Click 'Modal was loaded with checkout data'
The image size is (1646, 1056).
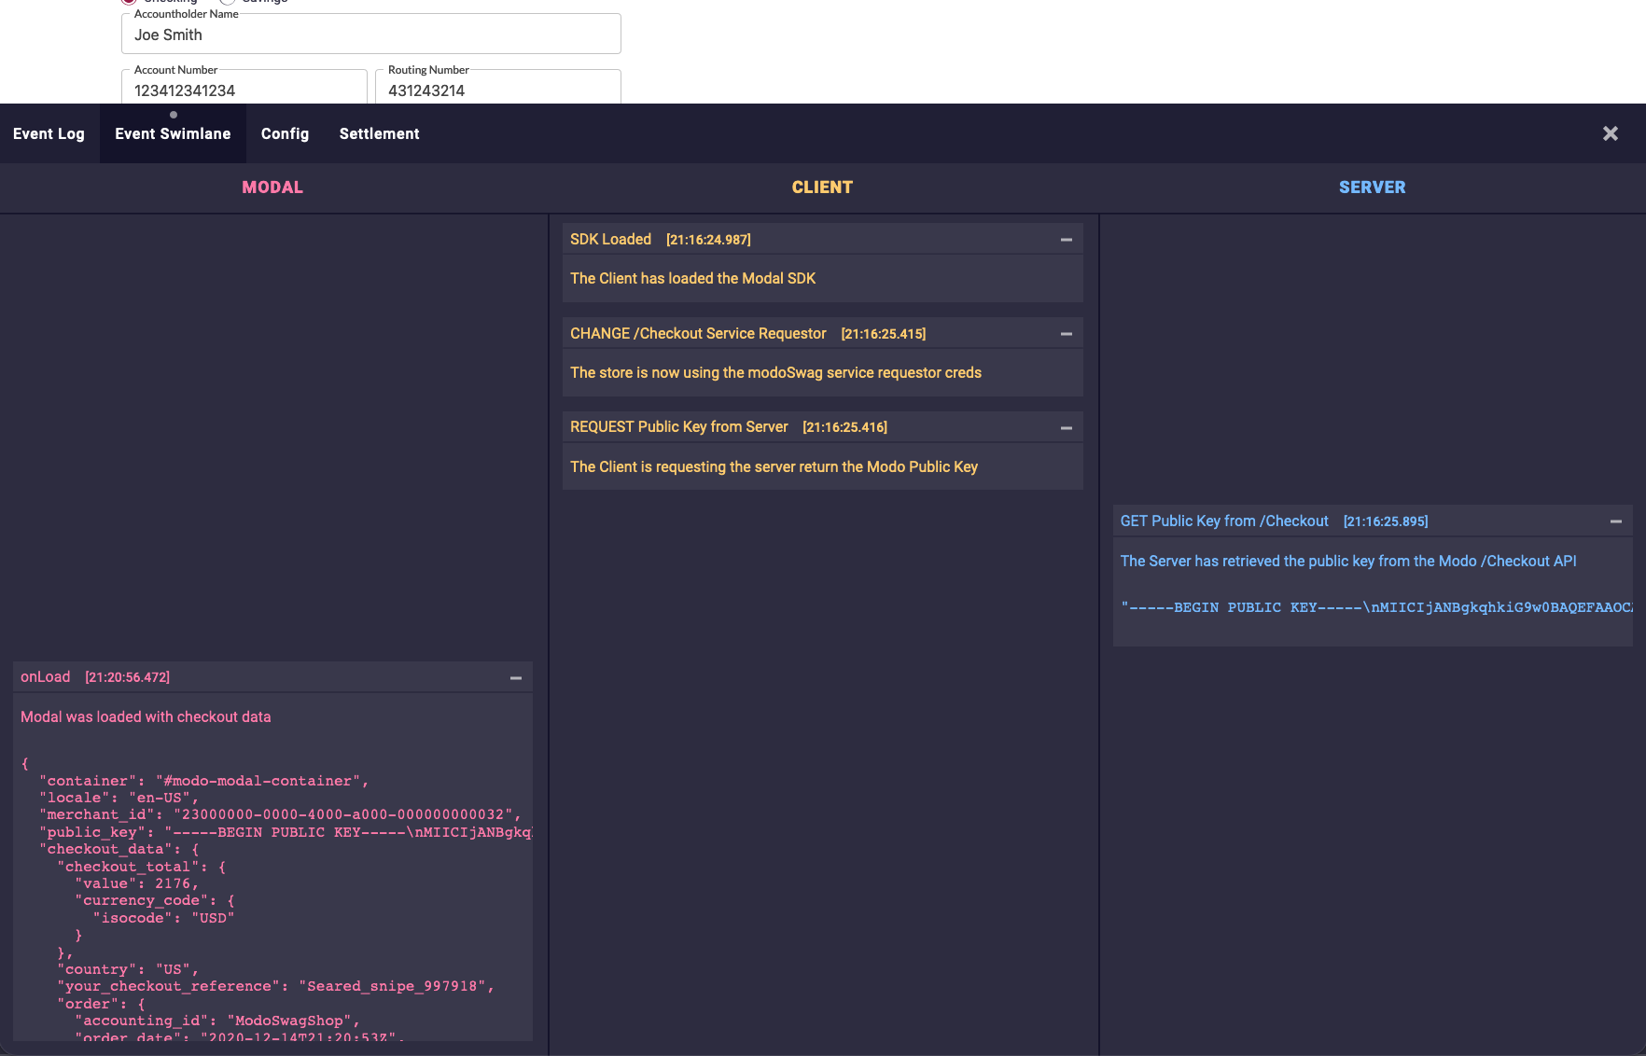146,717
